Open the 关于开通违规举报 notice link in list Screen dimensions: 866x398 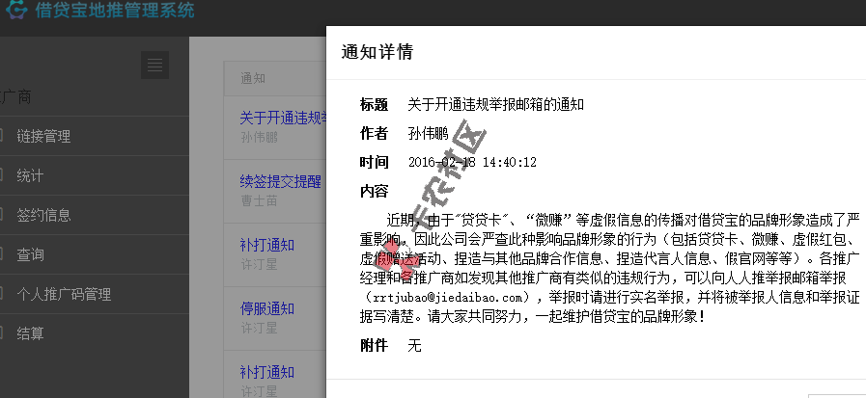click(283, 118)
